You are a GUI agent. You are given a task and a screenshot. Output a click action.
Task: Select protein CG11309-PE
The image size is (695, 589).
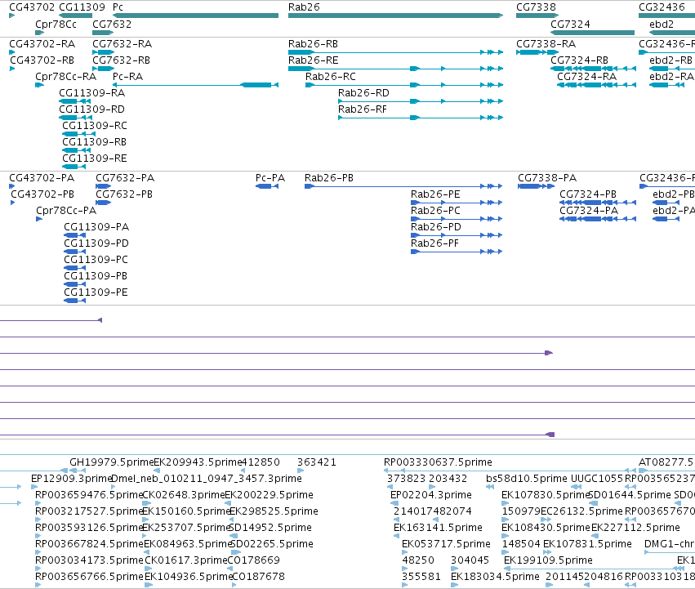(x=74, y=301)
